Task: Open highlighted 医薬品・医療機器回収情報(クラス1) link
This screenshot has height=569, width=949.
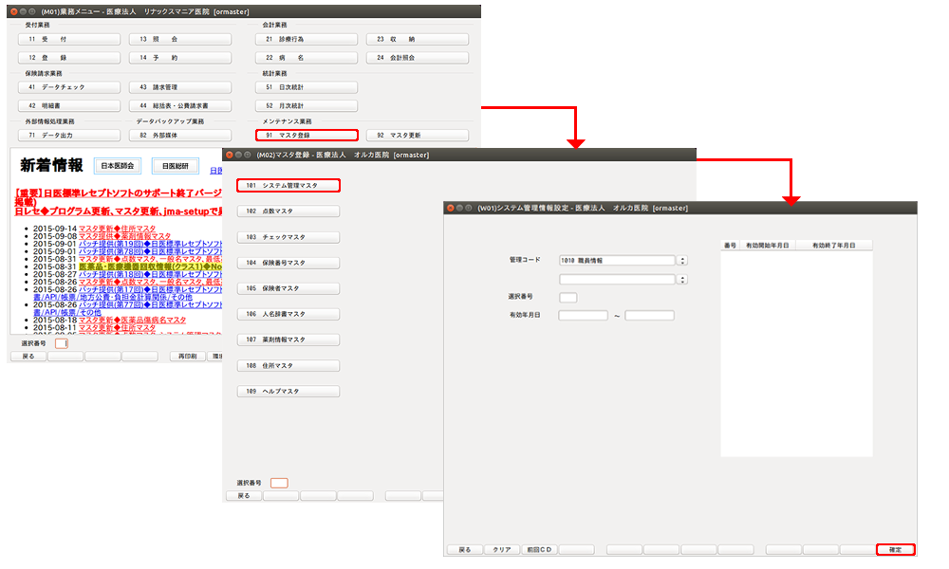Action: coord(150,266)
